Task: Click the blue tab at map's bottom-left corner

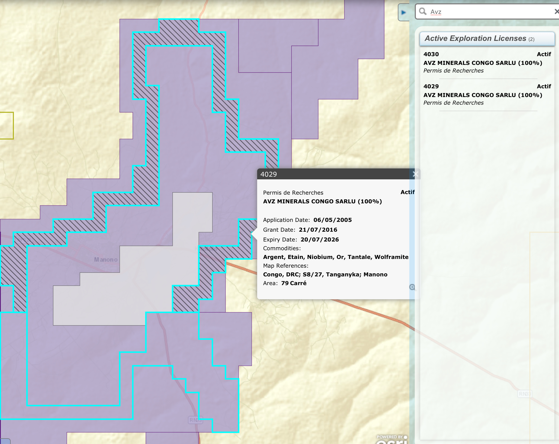Action: click(5, 441)
